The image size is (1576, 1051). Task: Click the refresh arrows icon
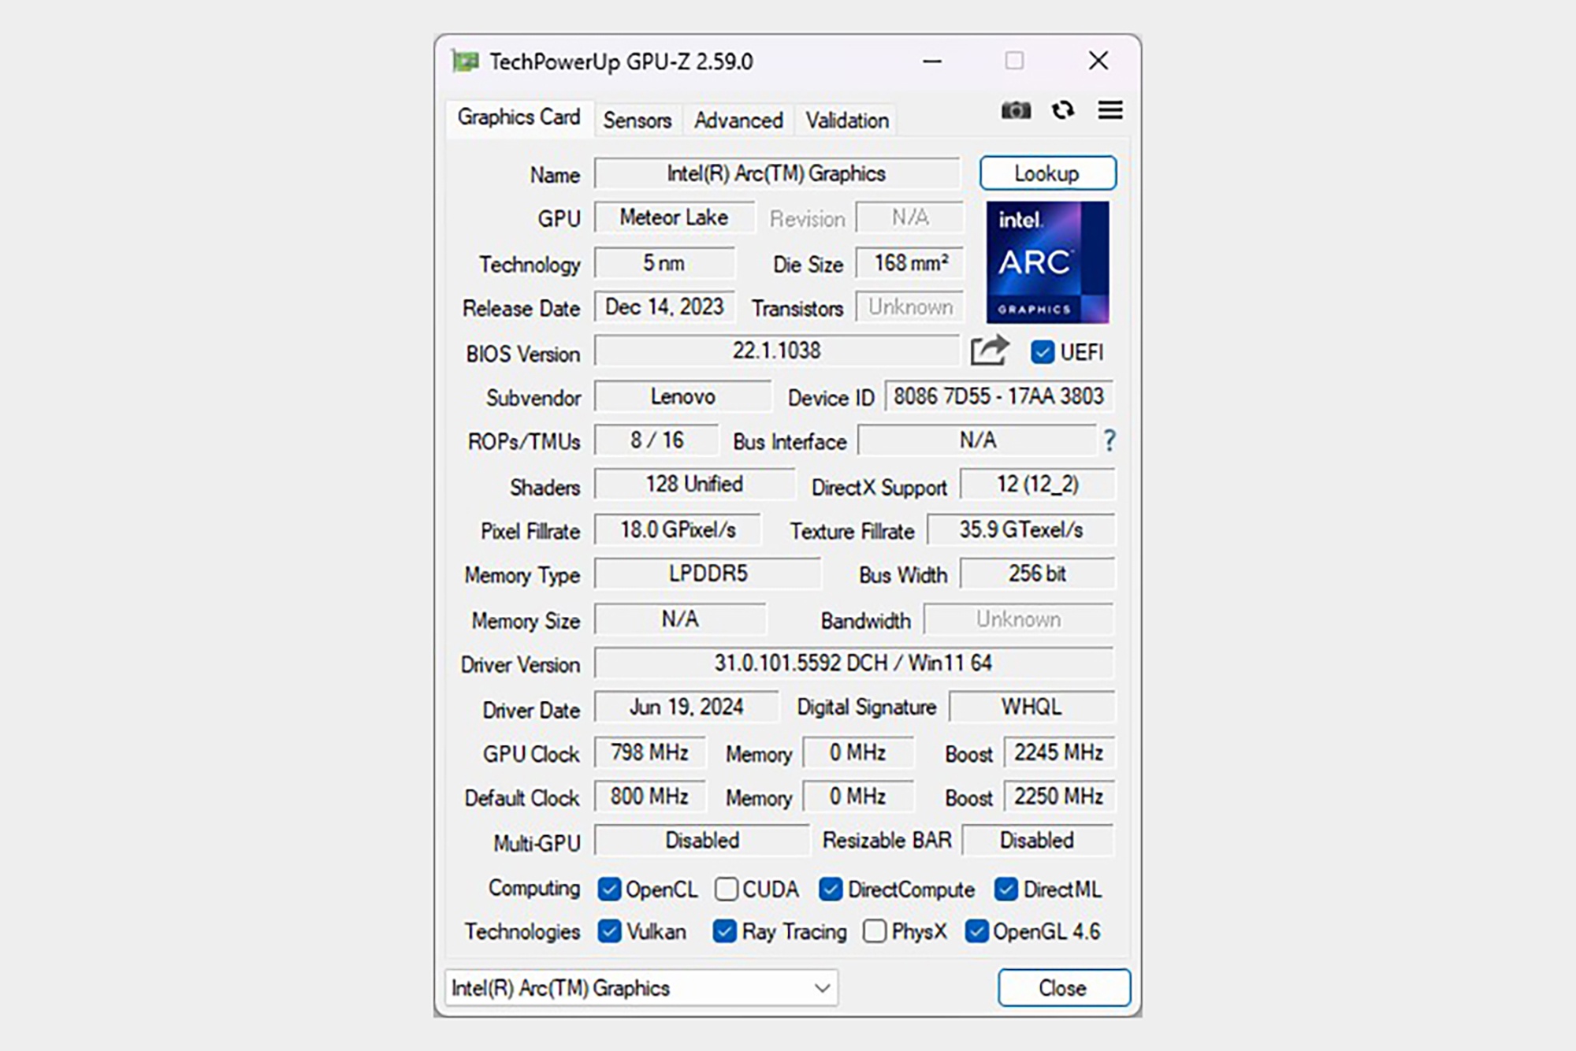1063,110
